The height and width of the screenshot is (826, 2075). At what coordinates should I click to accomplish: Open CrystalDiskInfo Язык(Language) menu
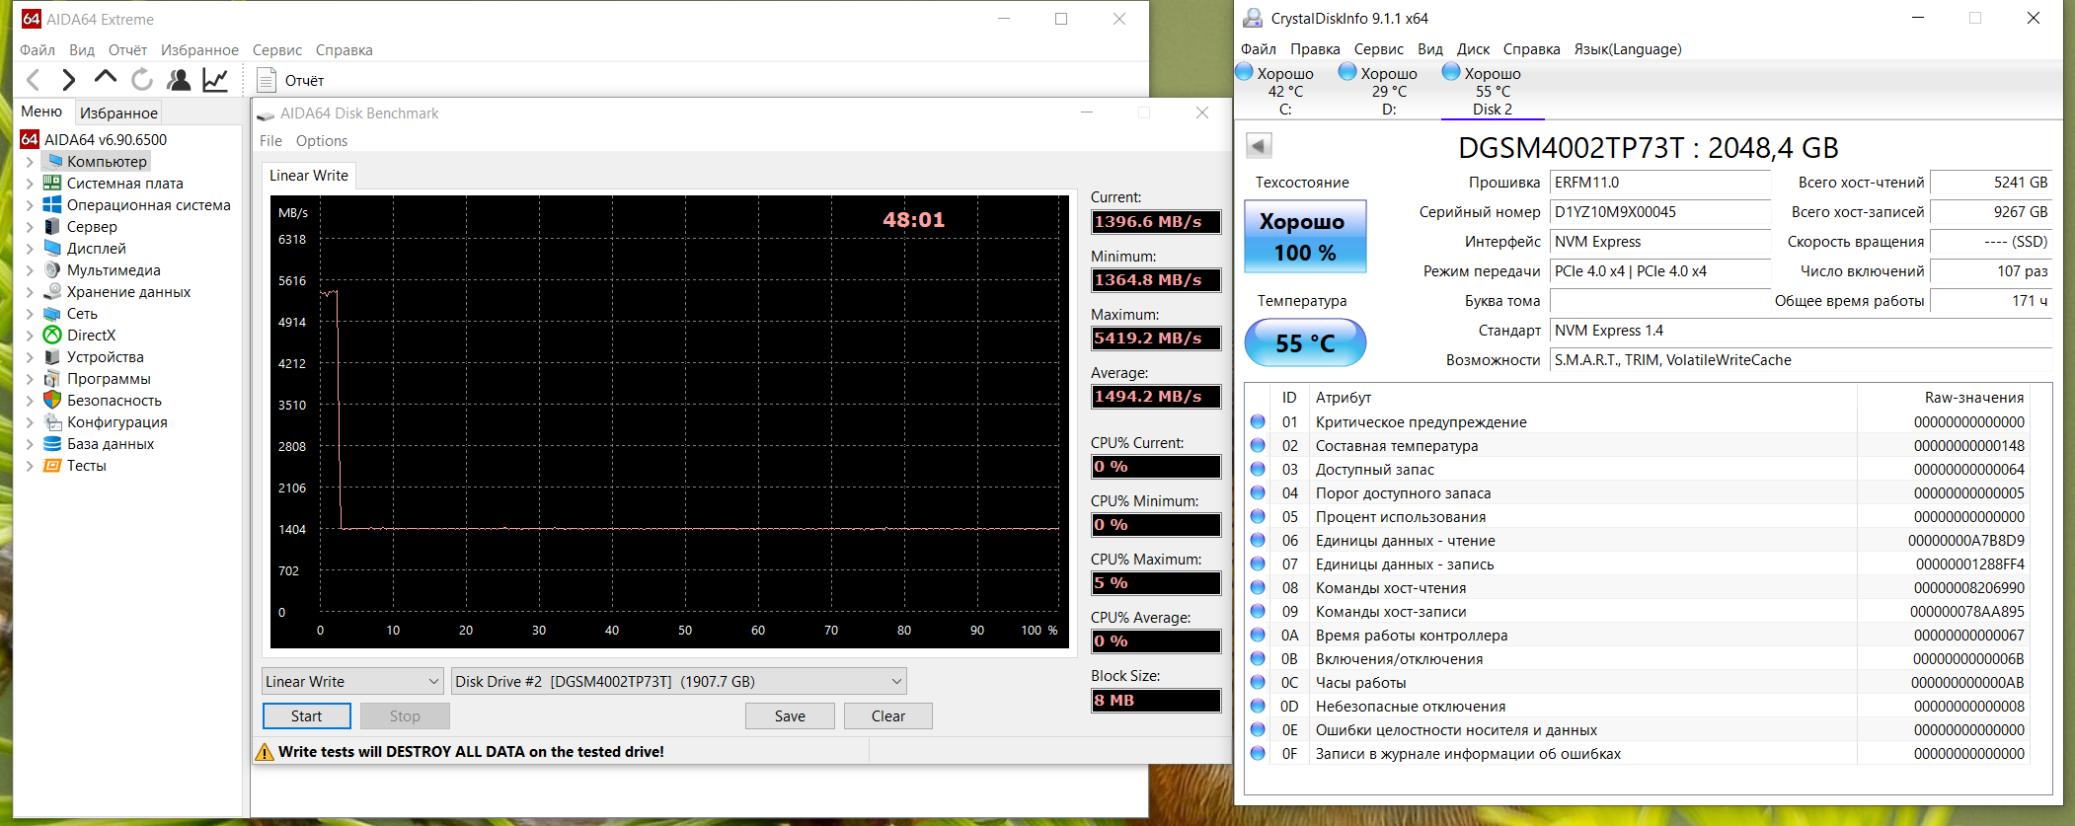point(1628,49)
